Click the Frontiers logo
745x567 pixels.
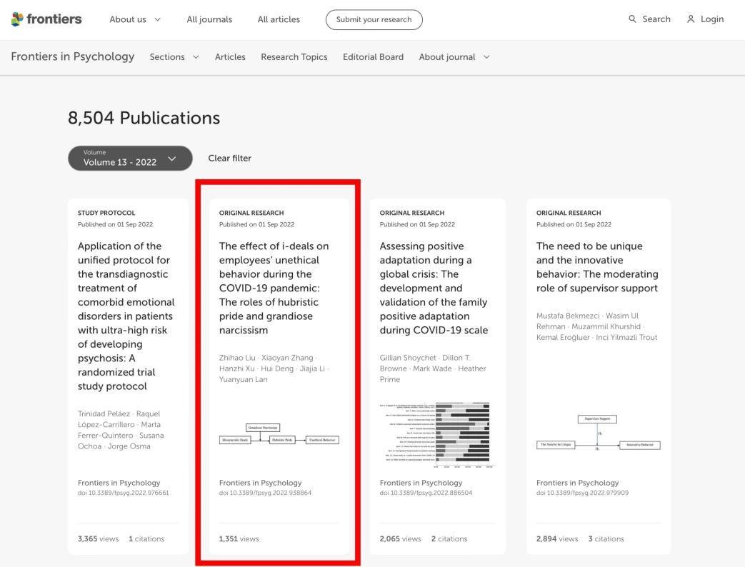pyautogui.click(x=46, y=19)
